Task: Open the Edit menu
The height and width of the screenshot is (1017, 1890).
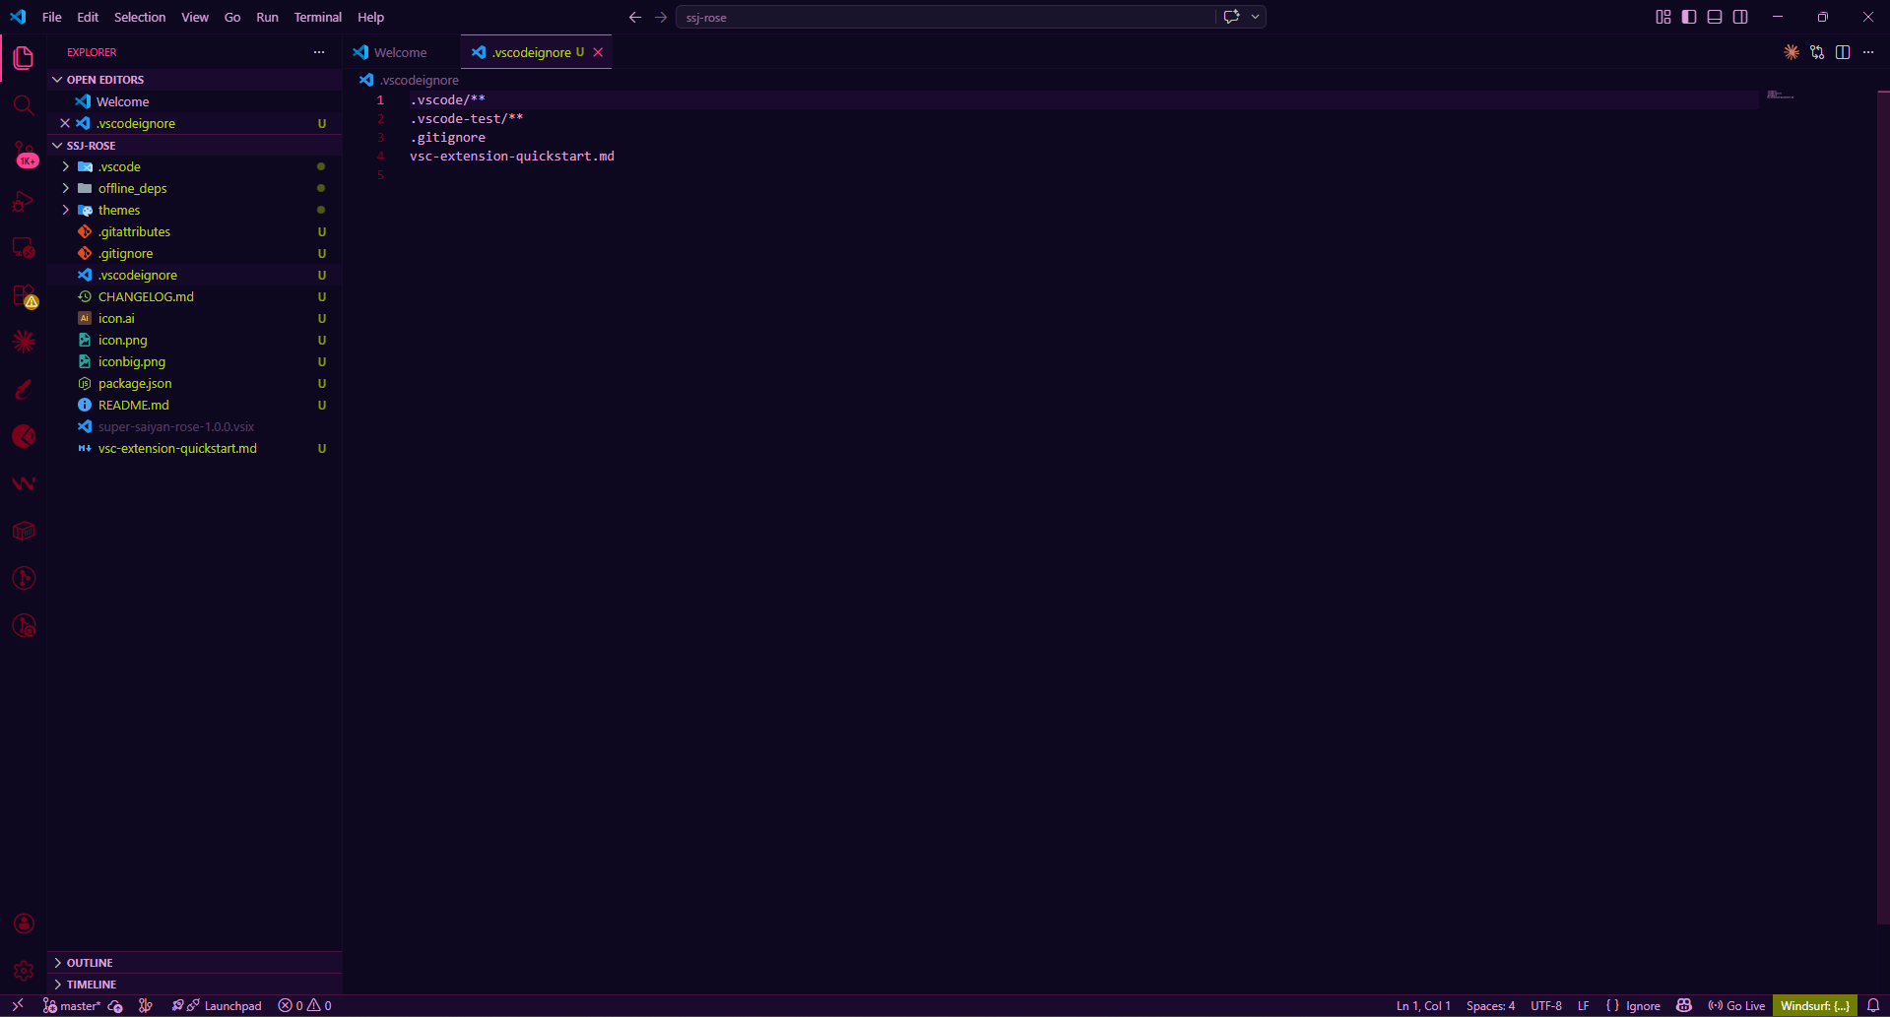Action: click(x=88, y=17)
